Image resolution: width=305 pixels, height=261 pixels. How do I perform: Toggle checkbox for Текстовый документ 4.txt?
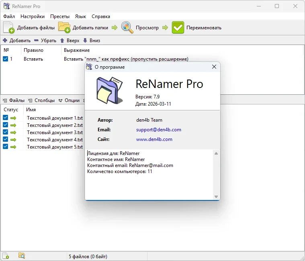(6, 139)
